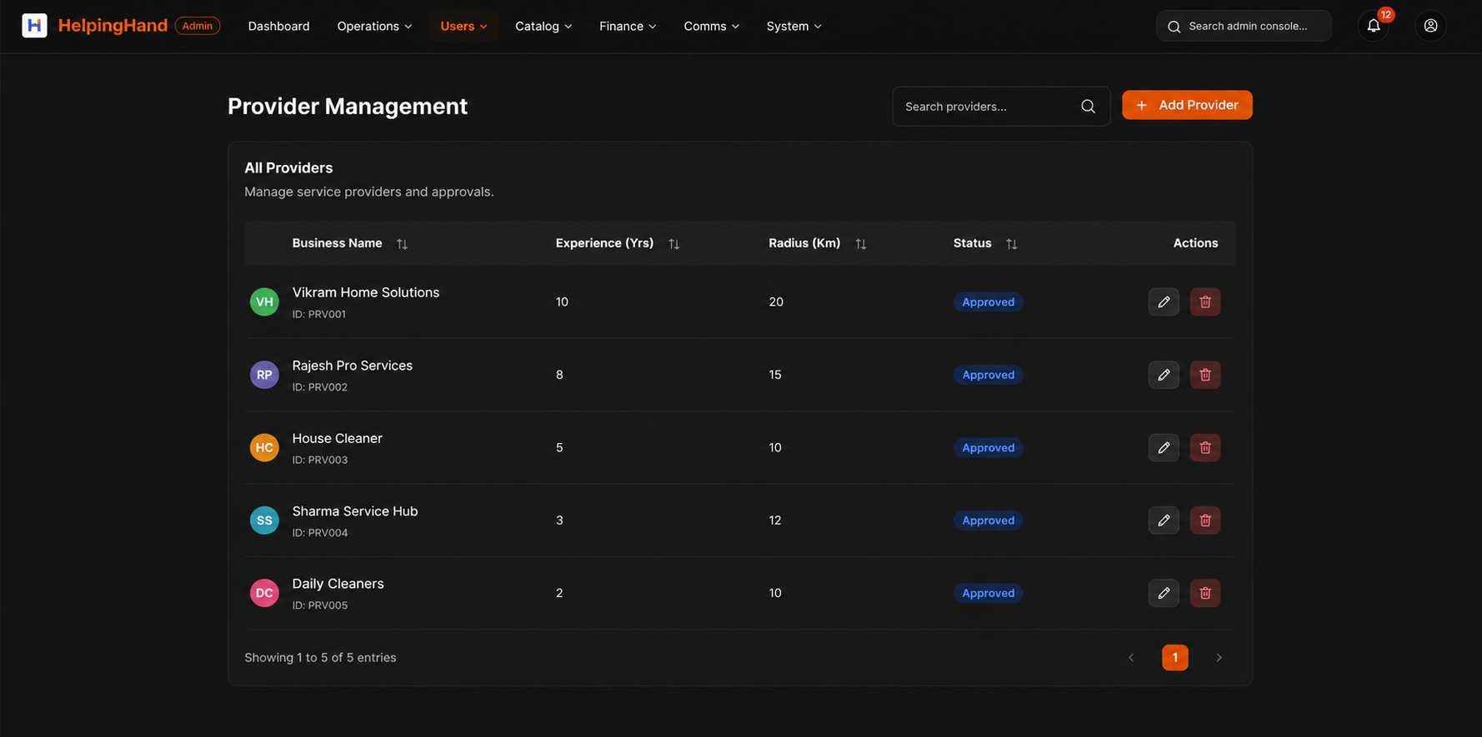The image size is (1482, 737).
Task: Sort by Radius (Km) arrows
Action: (861, 244)
